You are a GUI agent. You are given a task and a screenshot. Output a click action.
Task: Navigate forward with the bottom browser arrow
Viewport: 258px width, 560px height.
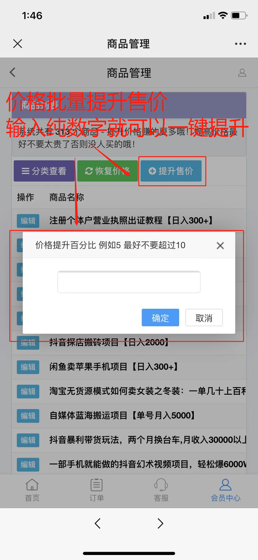pos(161,523)
